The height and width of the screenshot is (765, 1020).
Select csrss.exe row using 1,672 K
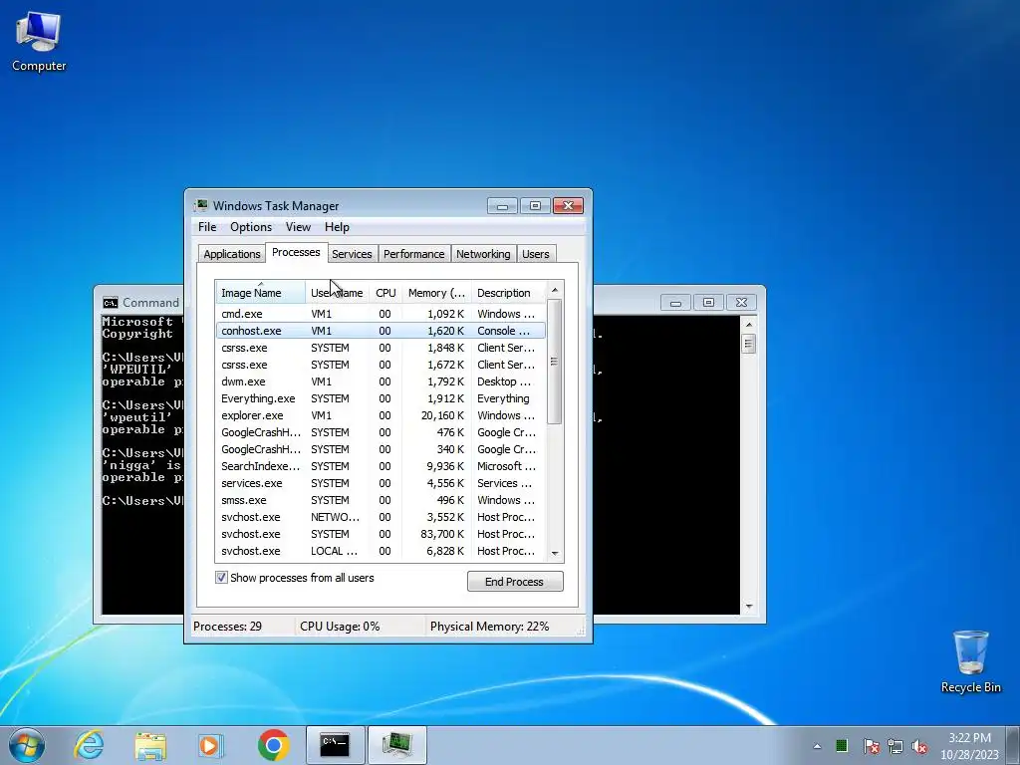point(381,365)
